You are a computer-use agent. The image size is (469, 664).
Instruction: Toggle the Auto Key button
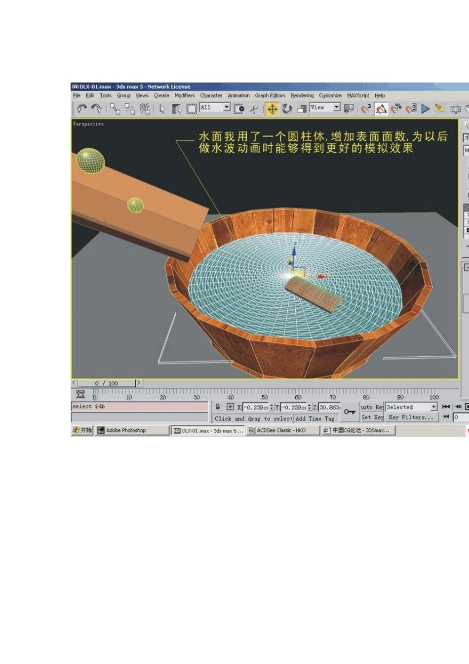point(372,407)
